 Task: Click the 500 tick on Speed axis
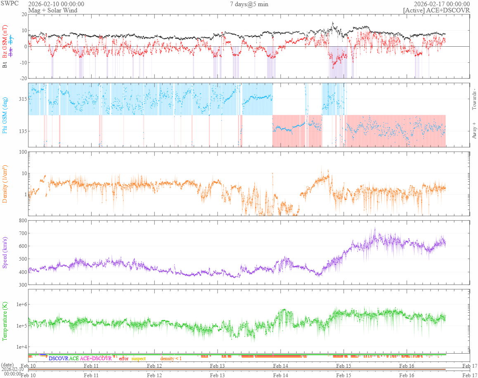point(23,259)
